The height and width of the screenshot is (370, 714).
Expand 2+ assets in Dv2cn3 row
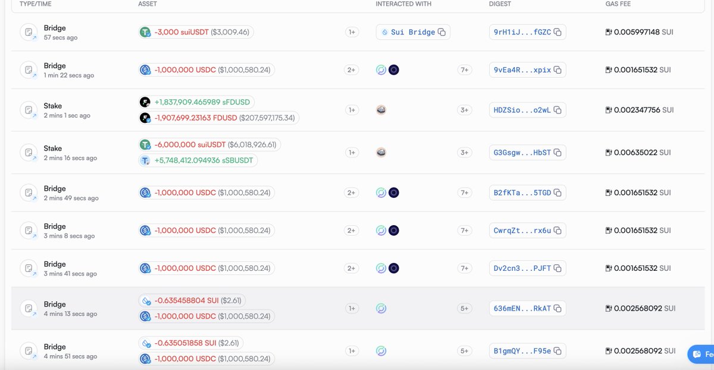[352, 268]
